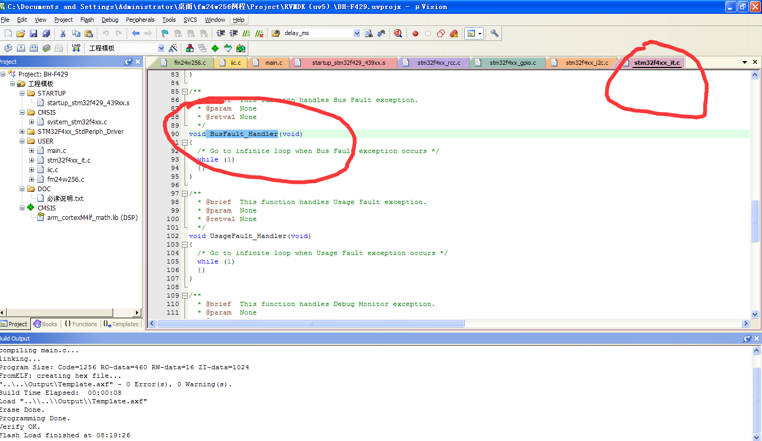Image resolution: width=762 pixels, height=441 pixels.
Task: Select iic.c in the USER group
Action: [53, 170]
